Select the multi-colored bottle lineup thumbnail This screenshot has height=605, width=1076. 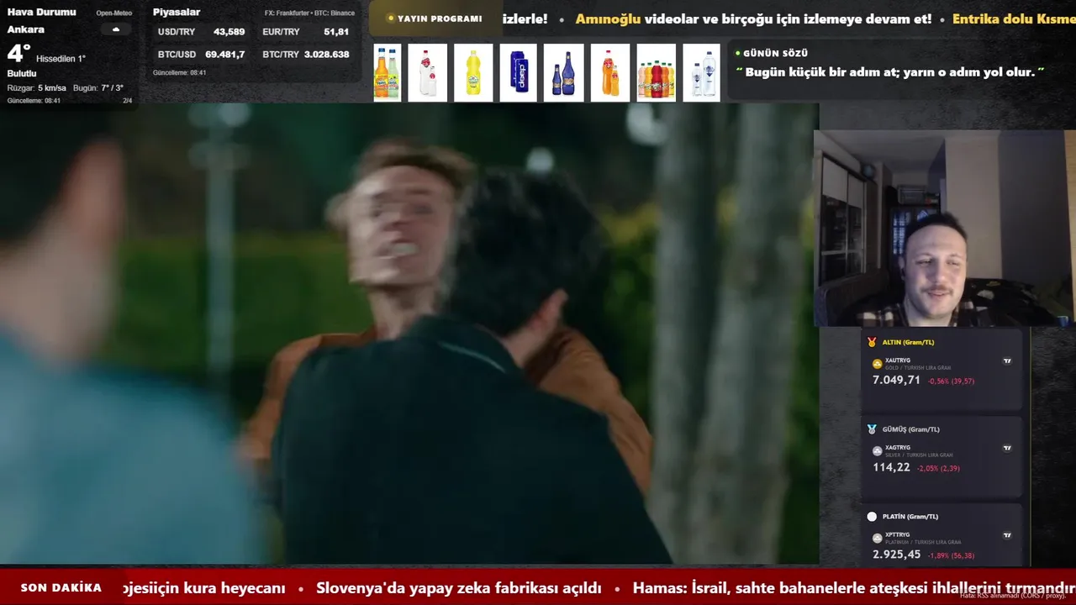point(656,73)
